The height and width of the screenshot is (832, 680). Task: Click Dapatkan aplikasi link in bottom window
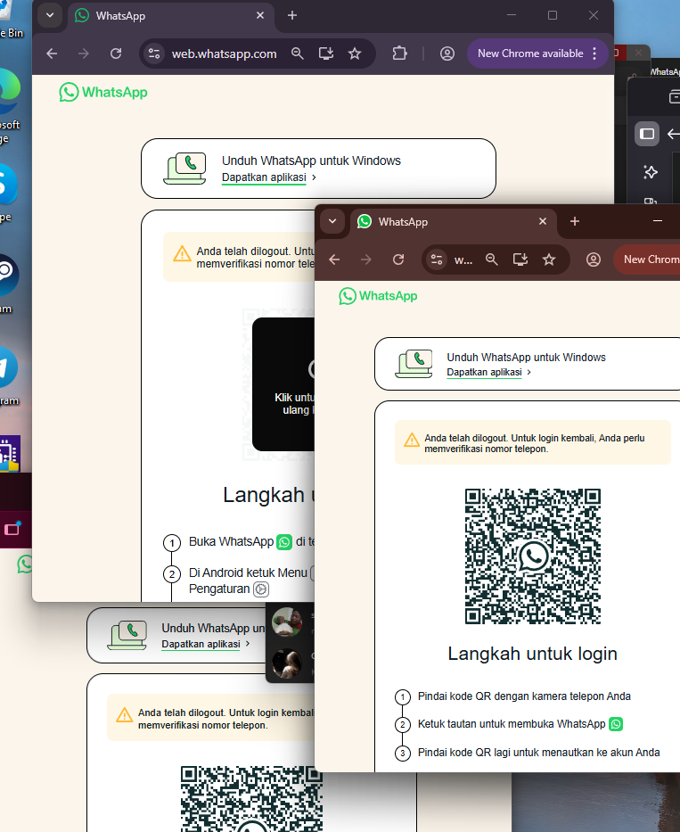coord(201,644)
